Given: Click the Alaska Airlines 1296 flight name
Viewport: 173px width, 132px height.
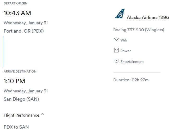Looking at the screenshot, I should tap(148, 17).
